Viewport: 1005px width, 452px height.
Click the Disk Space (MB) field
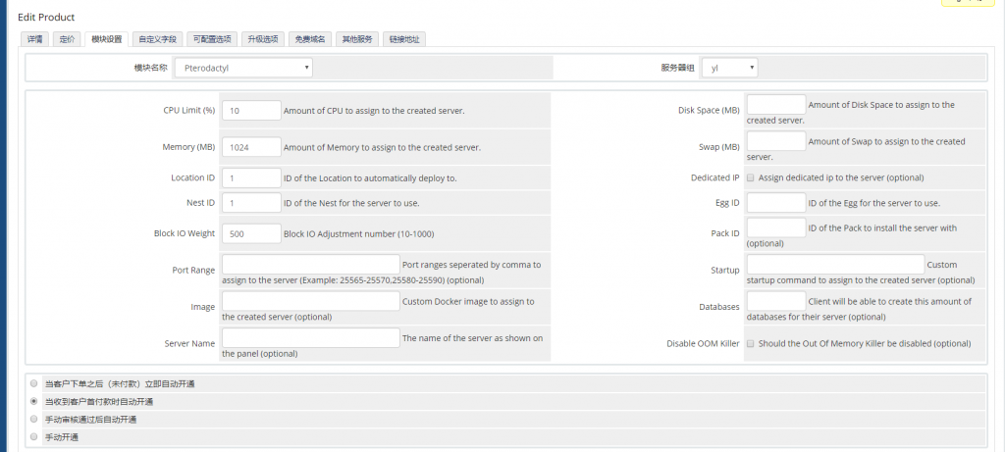click(x=775, y=104)
